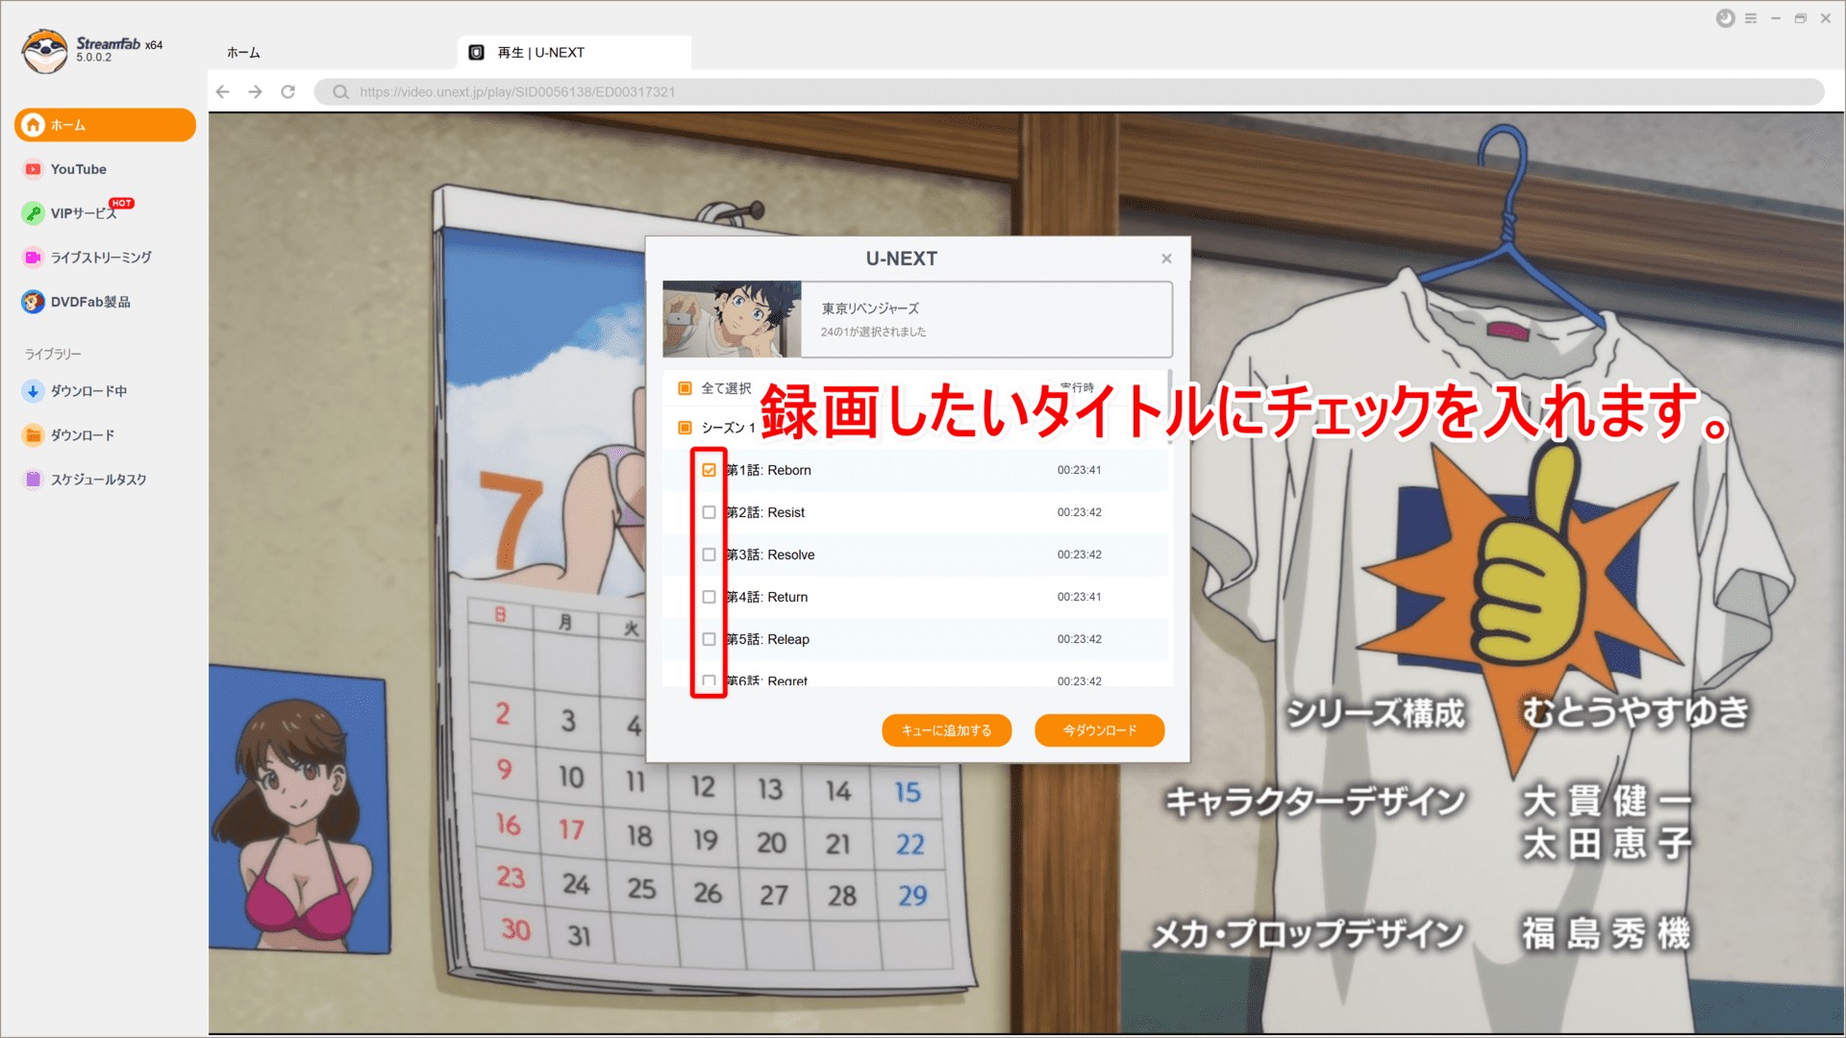The image size is (1846, 1038).
Task: Check 第4話: Return episode
Action: [x=709, y=597]
